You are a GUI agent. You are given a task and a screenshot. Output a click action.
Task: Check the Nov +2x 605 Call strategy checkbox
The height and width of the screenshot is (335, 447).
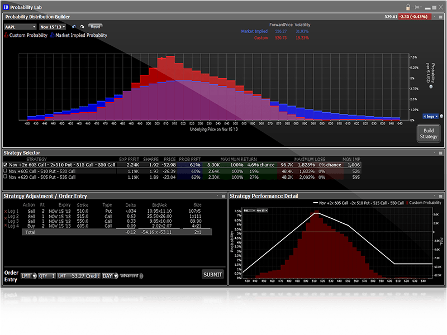[x=6, y=165]
